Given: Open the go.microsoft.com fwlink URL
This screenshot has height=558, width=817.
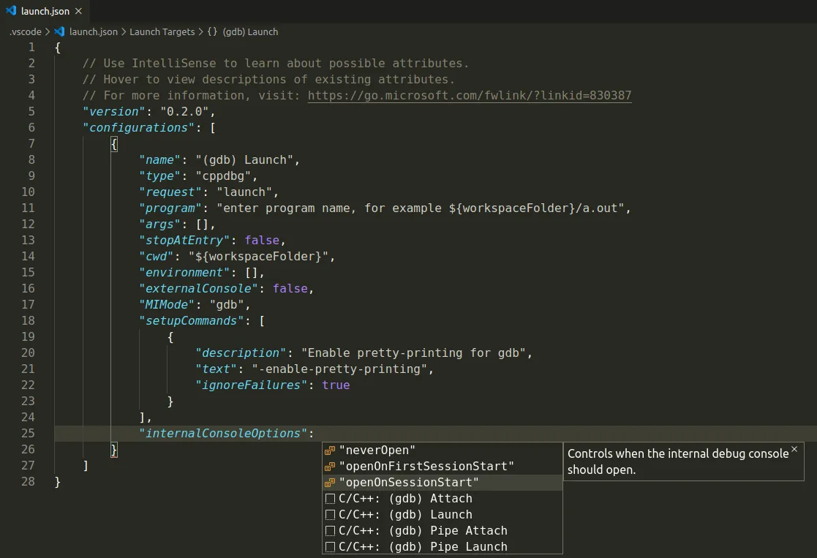Looking at the screenshot, I should (469, 95).
